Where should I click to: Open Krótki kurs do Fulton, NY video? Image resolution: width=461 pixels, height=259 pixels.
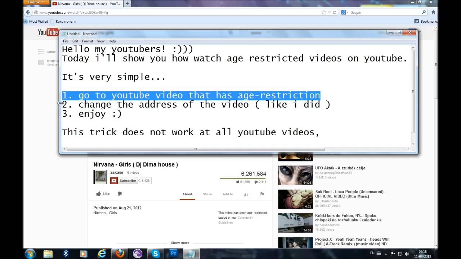pos(348,218)
